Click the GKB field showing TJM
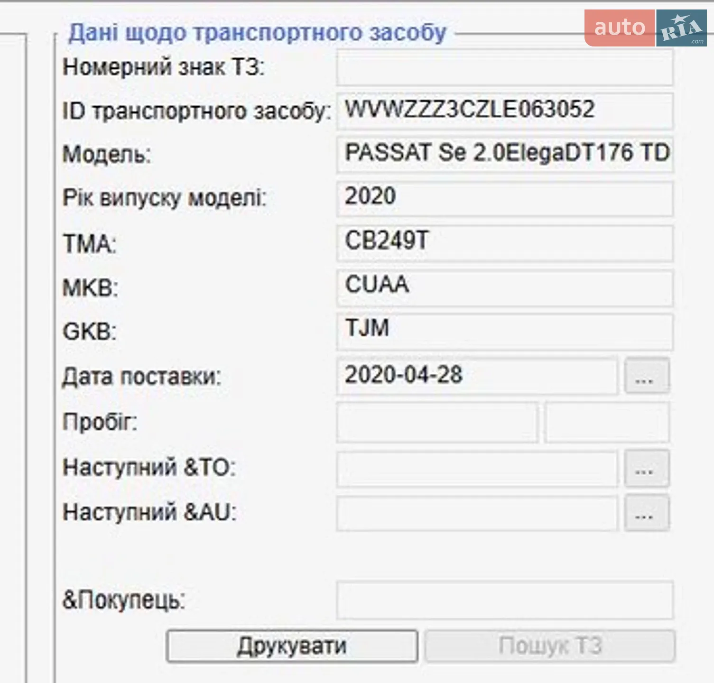 pyautogui.click(x=505, y=331)
